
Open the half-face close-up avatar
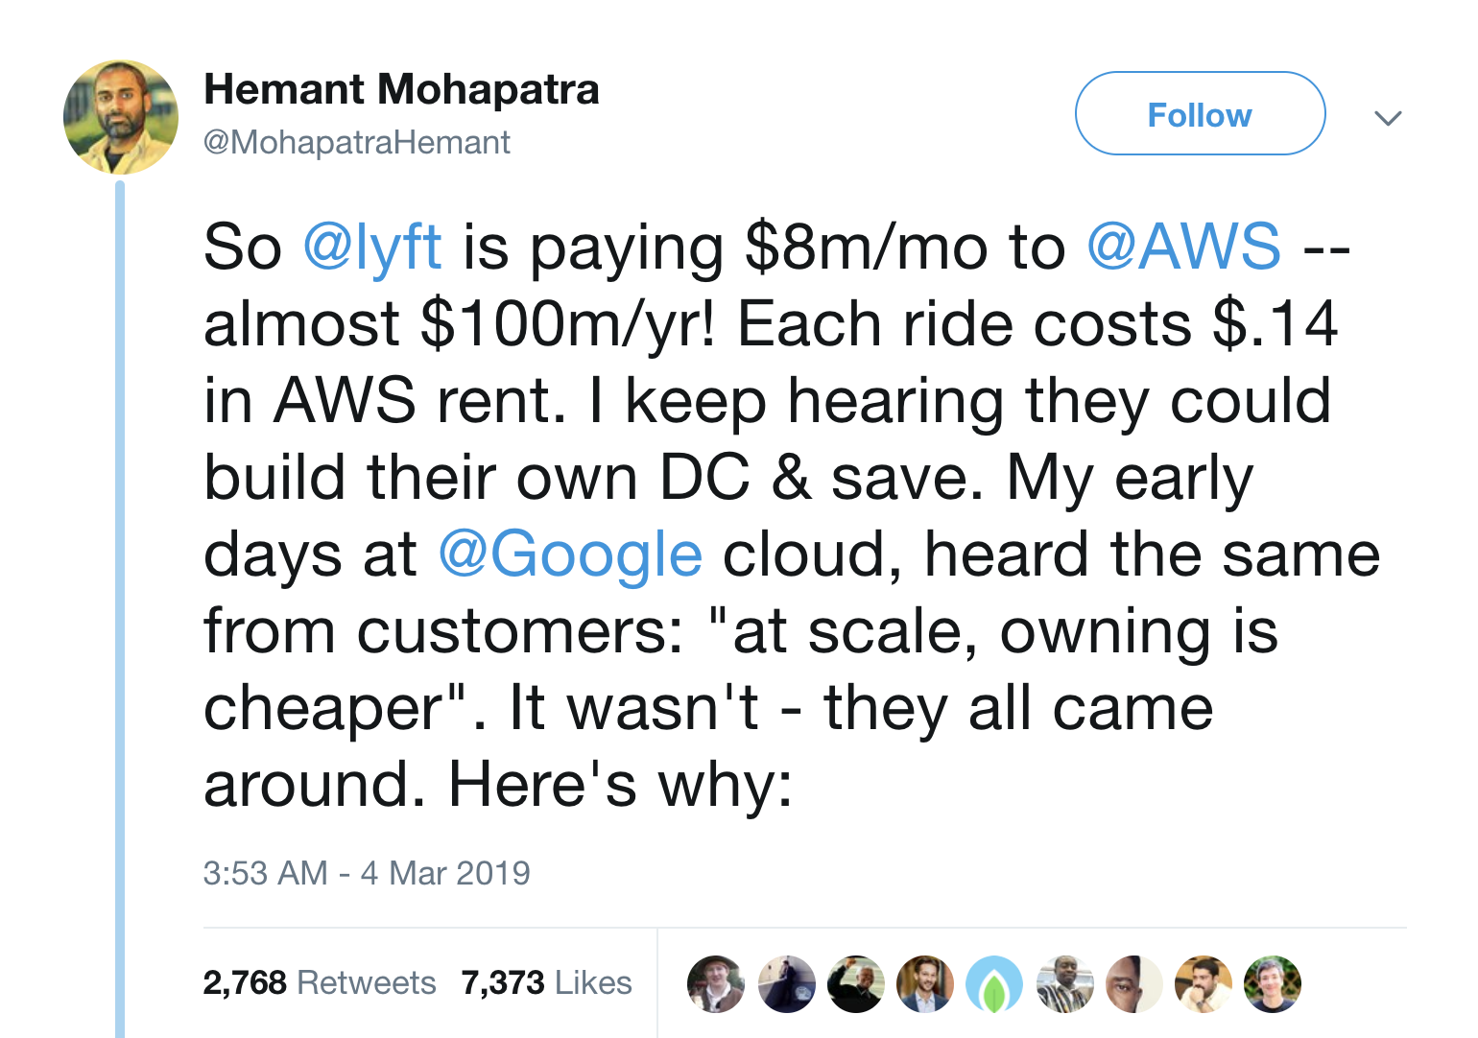1133,984
